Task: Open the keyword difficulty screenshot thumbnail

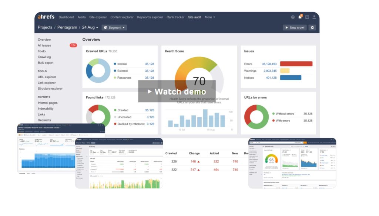Action: (x=292, y=163)
